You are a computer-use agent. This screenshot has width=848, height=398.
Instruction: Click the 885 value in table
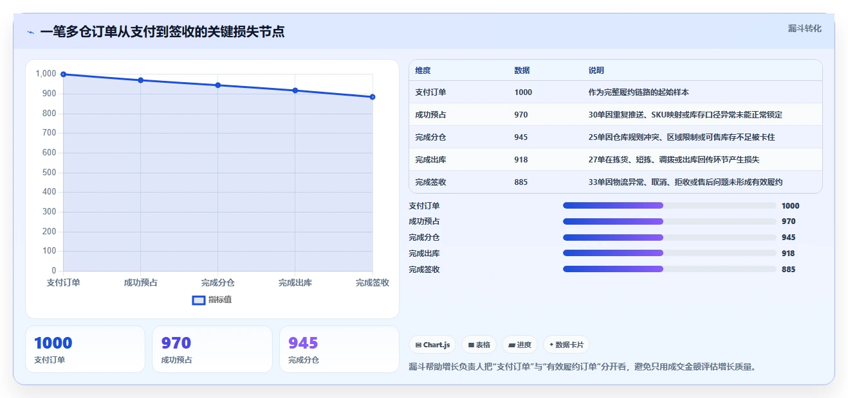click(521, 182)
